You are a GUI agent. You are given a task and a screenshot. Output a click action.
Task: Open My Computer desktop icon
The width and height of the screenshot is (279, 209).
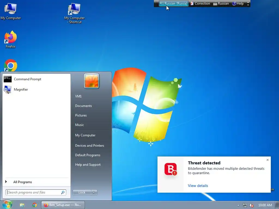[x=11, y=11]
